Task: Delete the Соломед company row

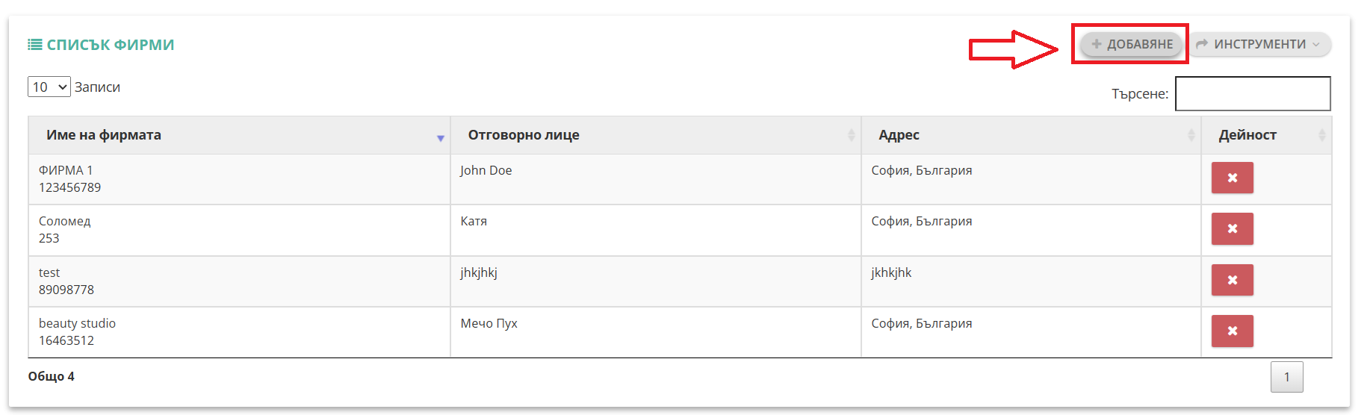Action: [x=1232, y=229]
